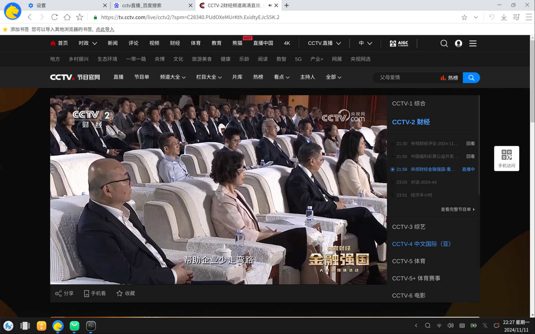Image resolution: width=535 pixels, height=334 pixels.
Task: Click the AIGC logo
Action: click(399, 43)
